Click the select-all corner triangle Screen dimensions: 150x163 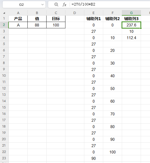tap(4, 13)
